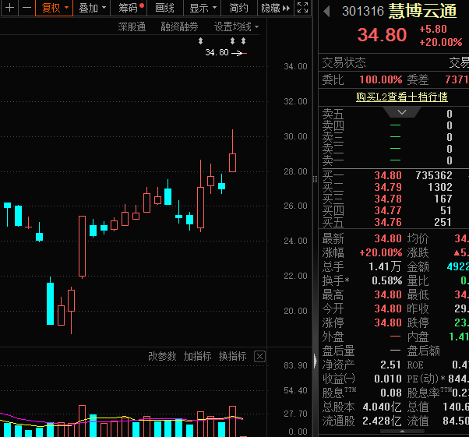Enter fullscreen with expand icon

click(x=303, y=8)
